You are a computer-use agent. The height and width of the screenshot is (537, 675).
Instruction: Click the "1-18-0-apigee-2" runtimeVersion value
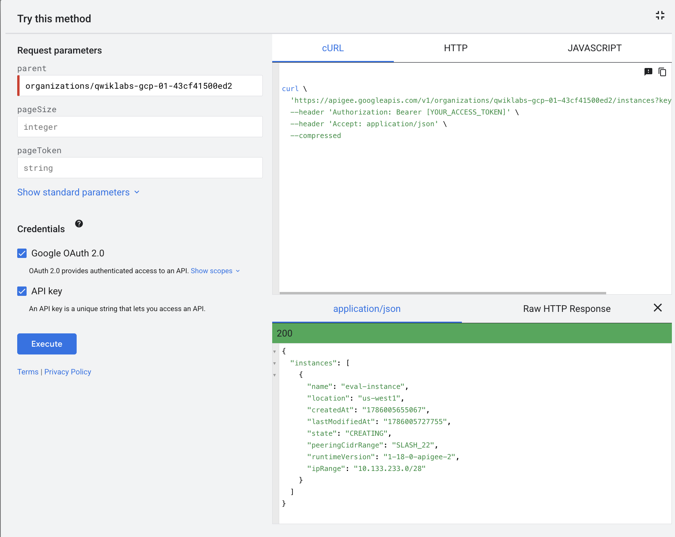[x=419, y=457]
